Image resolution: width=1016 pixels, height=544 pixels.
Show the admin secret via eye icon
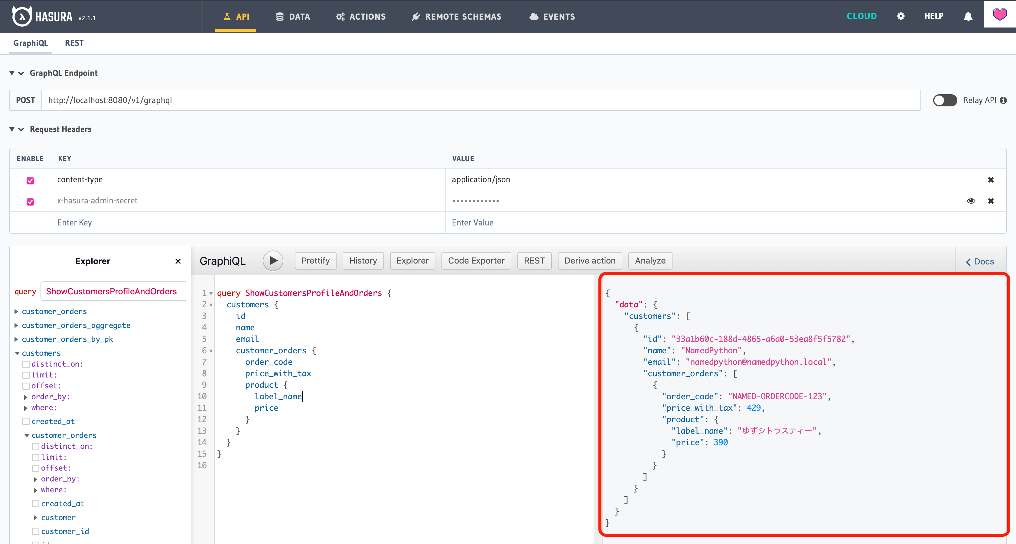pyautogui.click(x=971, y=201)
